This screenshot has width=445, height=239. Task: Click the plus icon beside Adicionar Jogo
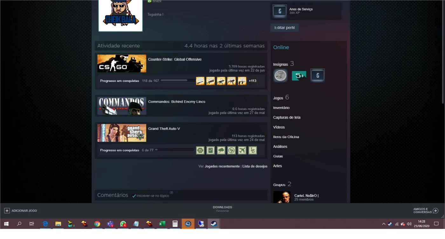pyautogui.click(x=7, y=210)
